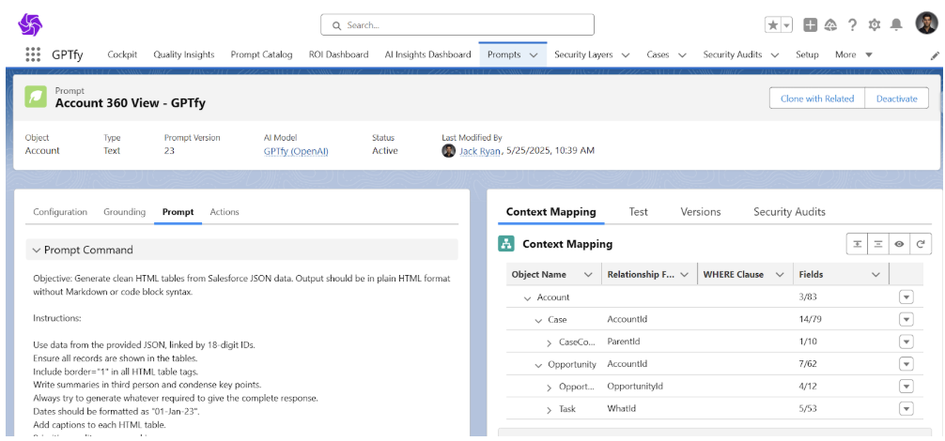Click inside the Search field
Image resolution: width=945 pixels, height=441 pixels.
457,25
